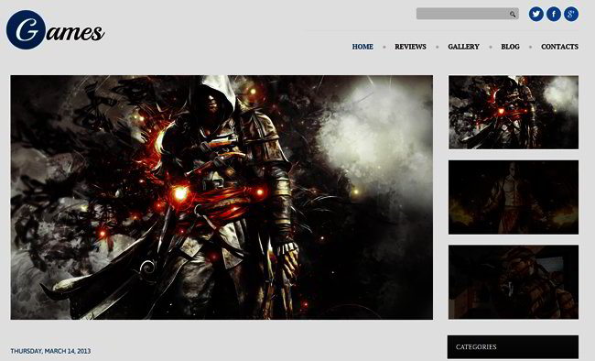Viewport: 595px width, 361px height.
Task: Expand the CATEGORIES sidebar panel header
Action: (x=513, y=347)
